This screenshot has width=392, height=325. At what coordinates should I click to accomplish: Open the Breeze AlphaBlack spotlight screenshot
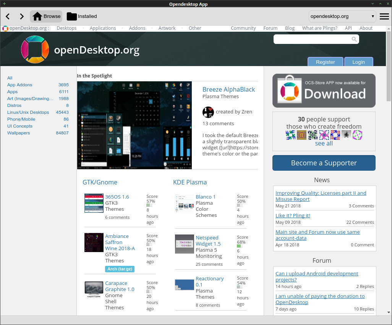[x=134, y=125]
